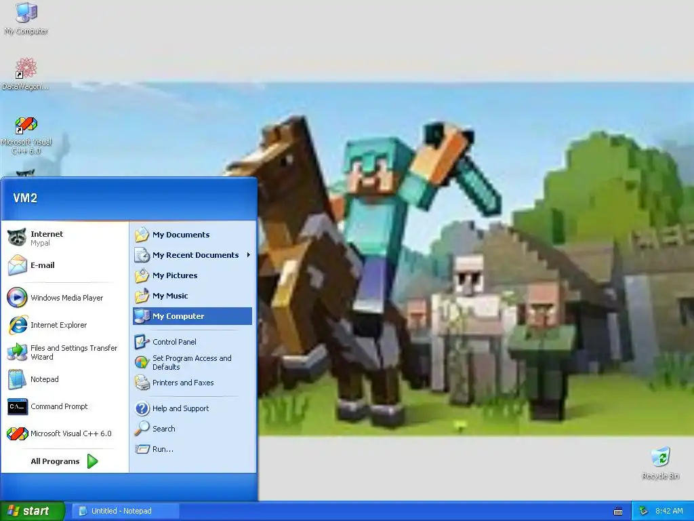The width and height of the screenshot is (694, 521).
Task: Open My Pictures menu entry
Action: point(192,275)
